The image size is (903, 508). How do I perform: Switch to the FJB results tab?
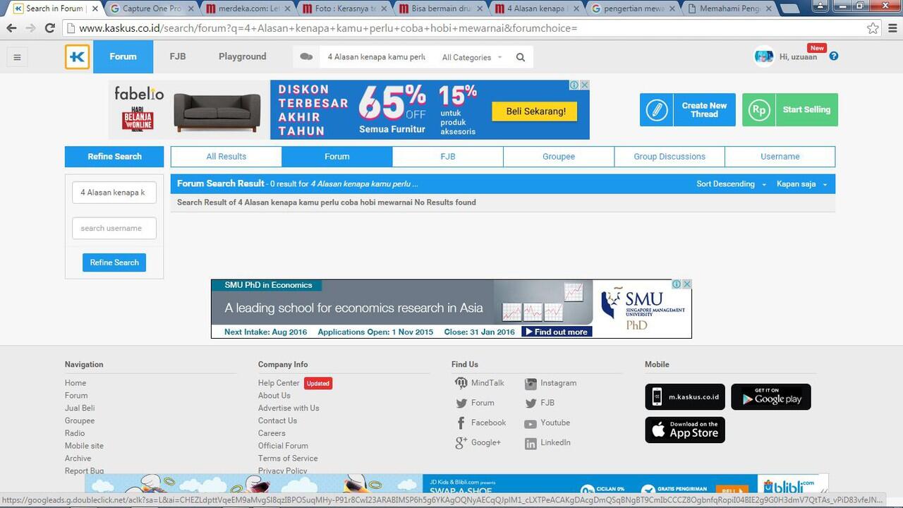click(x=448, y=157)
